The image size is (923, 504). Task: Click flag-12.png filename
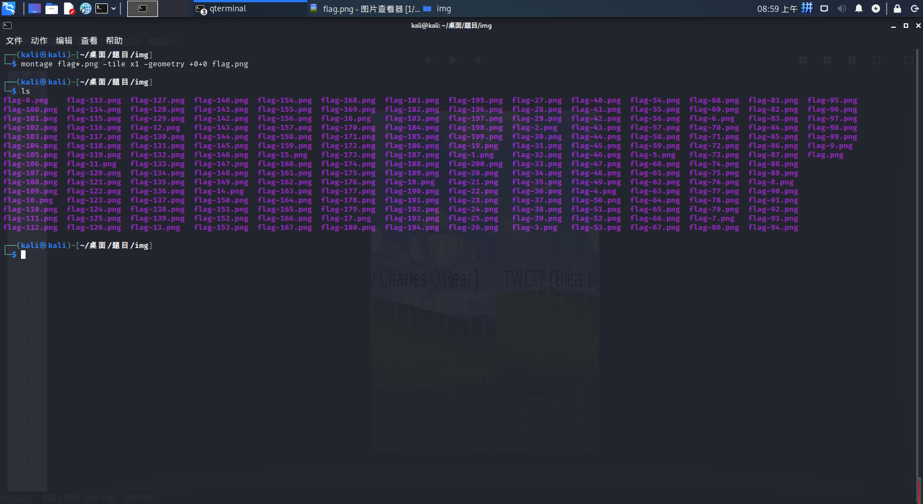(x=156, y=128)
